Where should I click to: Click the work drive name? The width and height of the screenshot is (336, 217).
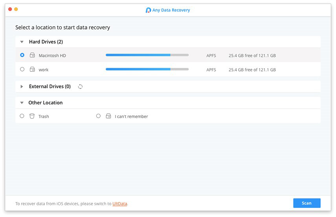click(44, 70)
